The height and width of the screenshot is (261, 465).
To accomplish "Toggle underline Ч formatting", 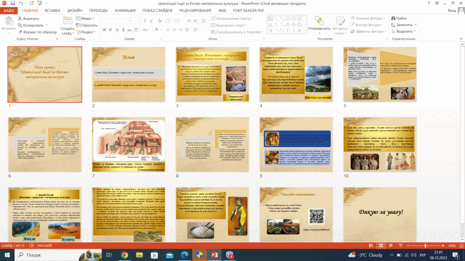I will (x=117, y=30).
